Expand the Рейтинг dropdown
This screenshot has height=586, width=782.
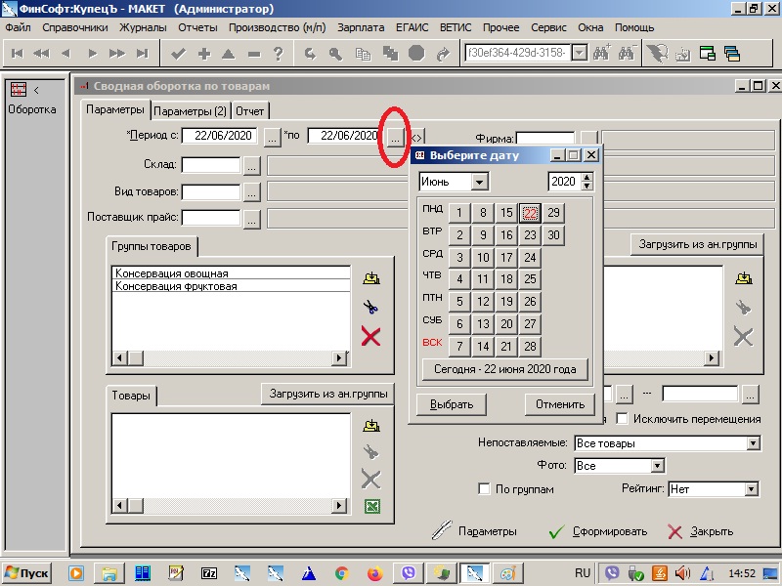point(751,489)
